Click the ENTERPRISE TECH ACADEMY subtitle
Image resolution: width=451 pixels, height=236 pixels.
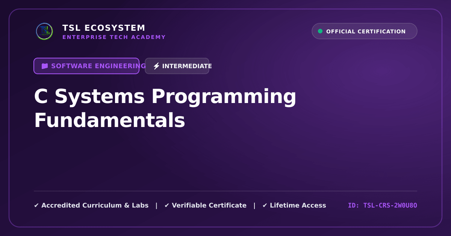[114, 37]
